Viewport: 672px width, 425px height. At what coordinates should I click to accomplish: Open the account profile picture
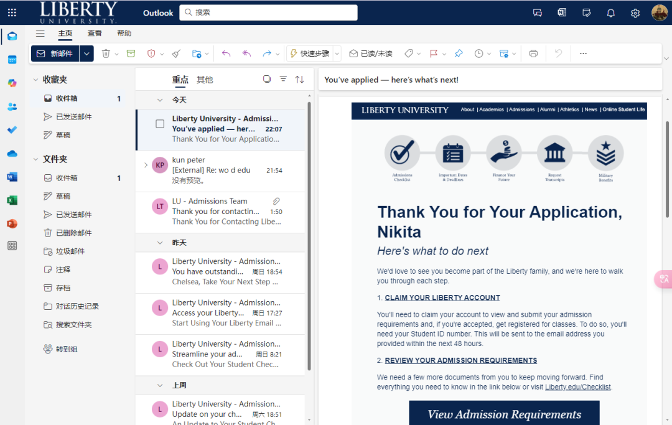coord(659,12)
